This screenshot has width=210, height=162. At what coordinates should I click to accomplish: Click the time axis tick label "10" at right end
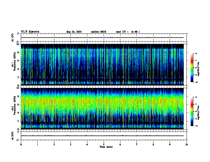(x=186, y=145)
